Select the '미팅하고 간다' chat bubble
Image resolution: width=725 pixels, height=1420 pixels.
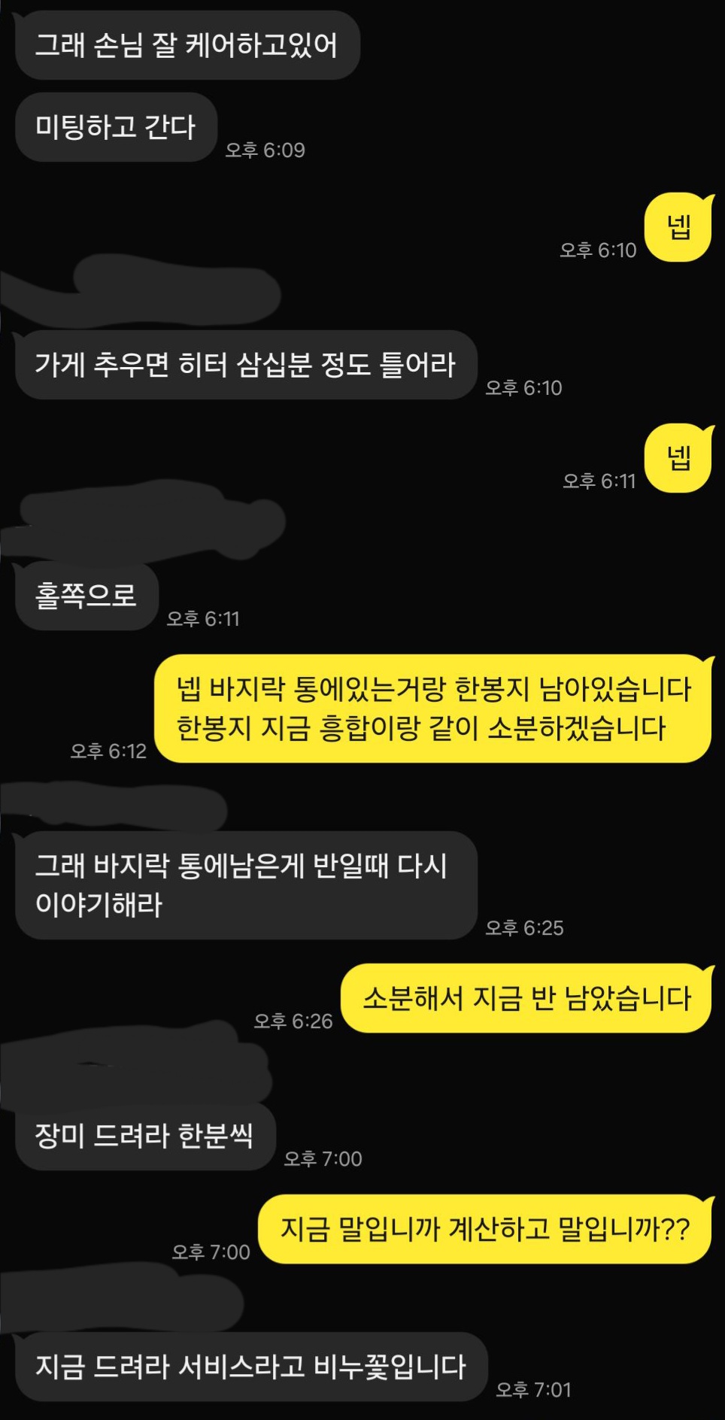click(x=117, y=126)
